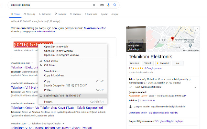Open the Haritalar tab
207x129 pixels.
60,14
